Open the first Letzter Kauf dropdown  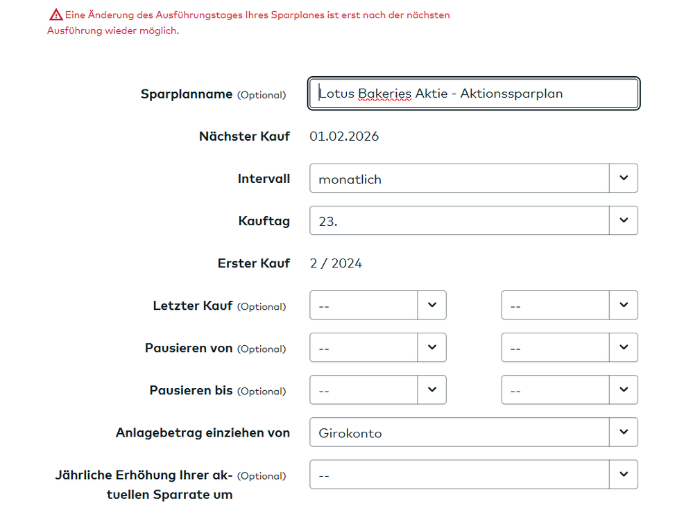click(377, 305)
